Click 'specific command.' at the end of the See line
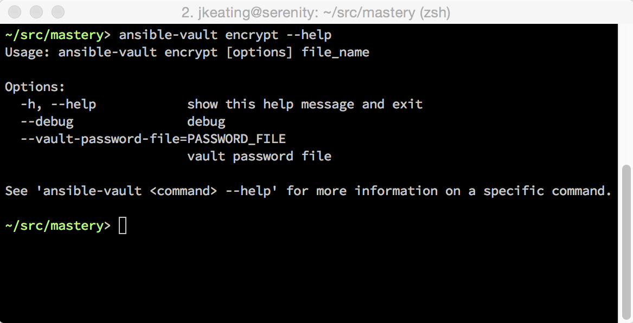The width and height of the screenshot is (633, 323). tap(547, 191)
